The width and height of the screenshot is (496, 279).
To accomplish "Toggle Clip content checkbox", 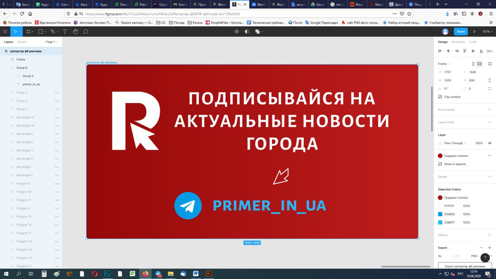I will coord(440,97).
